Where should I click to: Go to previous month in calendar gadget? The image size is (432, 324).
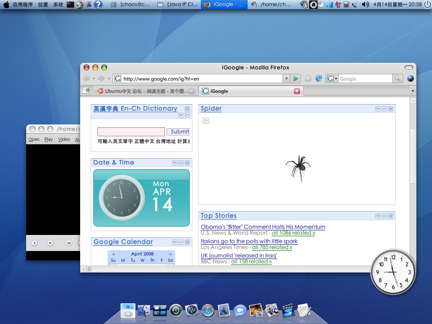coord(113,254)
